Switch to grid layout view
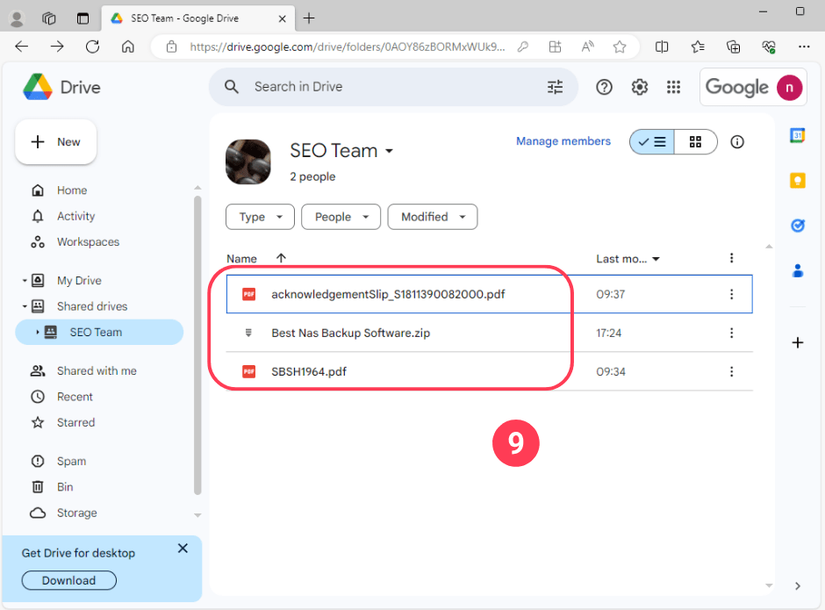This screenshot has height=610, width=825. tap(696, 141)
